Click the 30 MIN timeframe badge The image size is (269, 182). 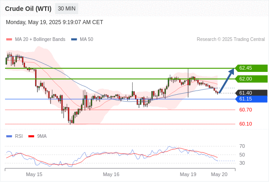[x=67, y=9]
